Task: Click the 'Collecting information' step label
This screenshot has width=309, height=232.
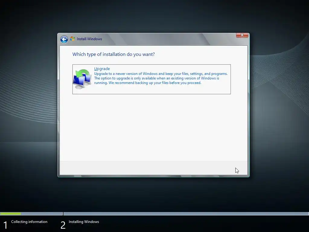Action: point(29,222)
